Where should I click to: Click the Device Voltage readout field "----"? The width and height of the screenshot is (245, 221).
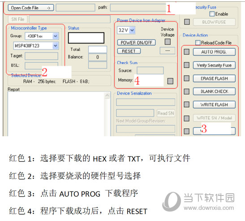tap(168, 51)
